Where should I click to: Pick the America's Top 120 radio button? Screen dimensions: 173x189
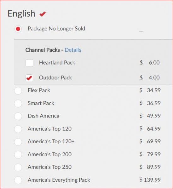tap(18, 129)
